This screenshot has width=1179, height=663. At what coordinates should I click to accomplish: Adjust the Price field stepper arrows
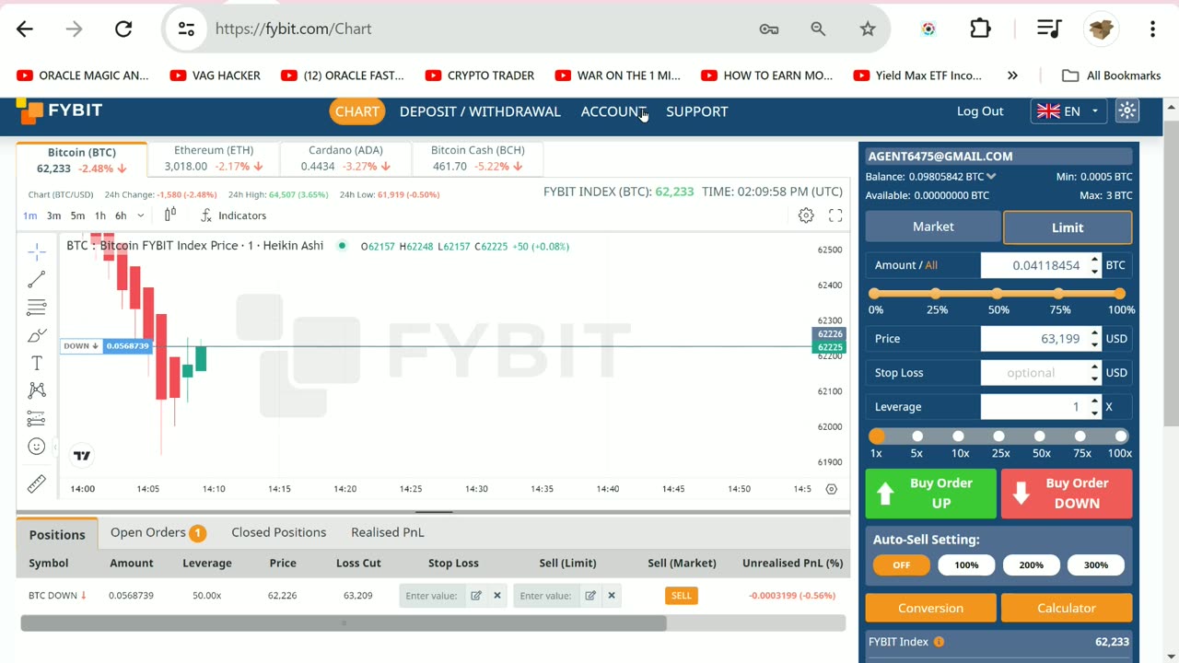coord(1094,339)
